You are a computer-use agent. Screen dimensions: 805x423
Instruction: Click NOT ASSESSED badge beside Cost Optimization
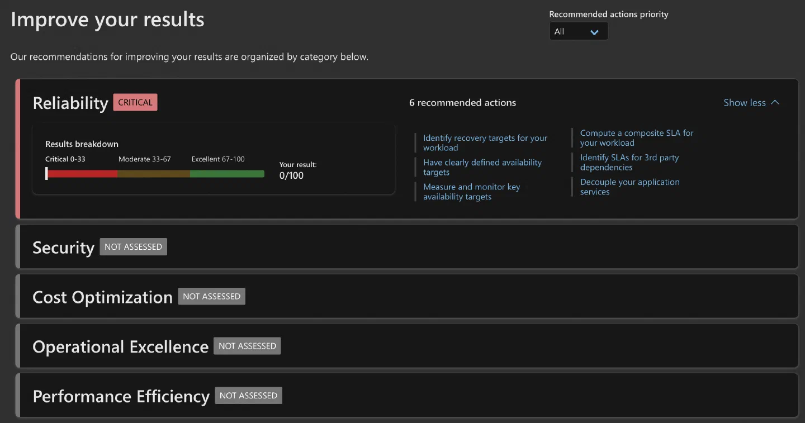pyautogui.click(x=211, y=297)
